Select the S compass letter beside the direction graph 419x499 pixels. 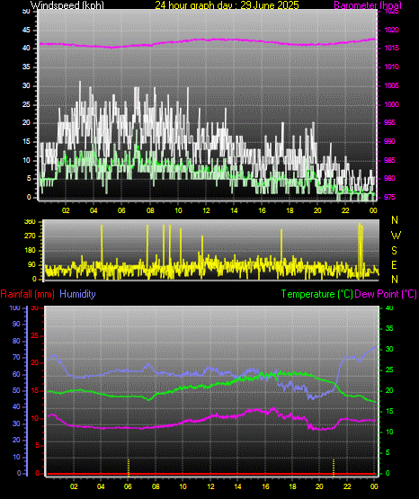[394, 251]
